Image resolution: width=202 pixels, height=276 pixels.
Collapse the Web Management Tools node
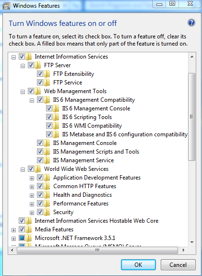[x=23, y=92]
